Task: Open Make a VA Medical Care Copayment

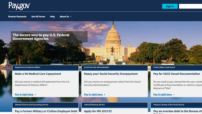Action: click(x=38, y=74)
